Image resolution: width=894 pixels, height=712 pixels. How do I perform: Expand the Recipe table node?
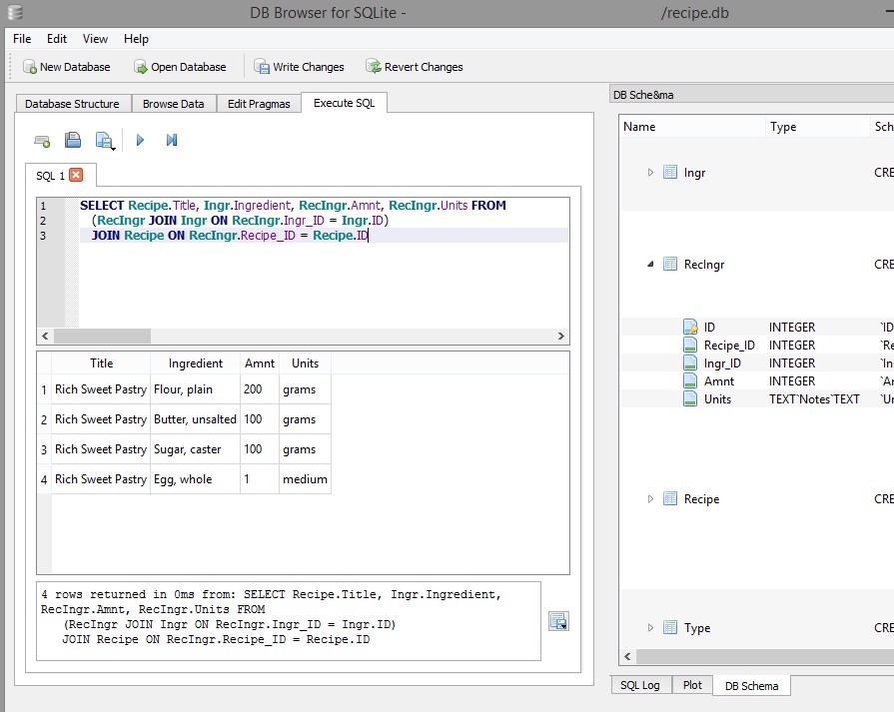point(650,499)
